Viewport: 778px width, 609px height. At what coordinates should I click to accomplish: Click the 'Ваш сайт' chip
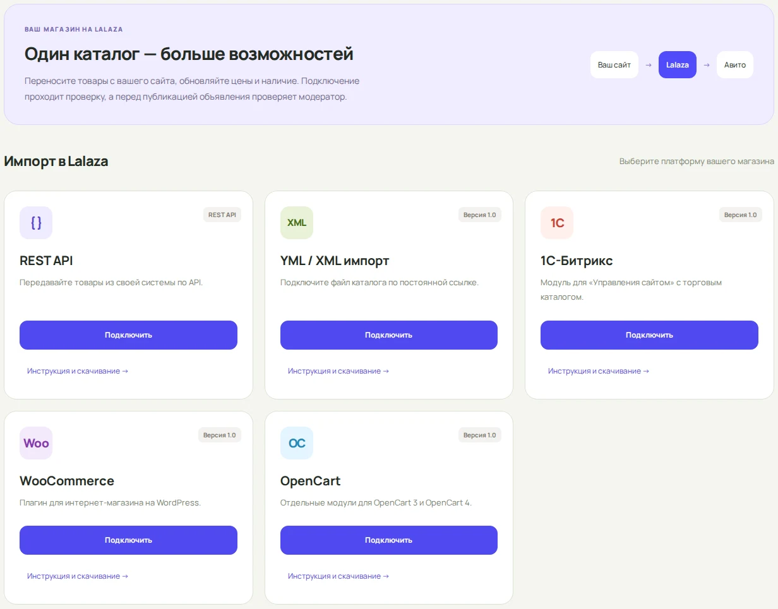click(x=614, y=65)
